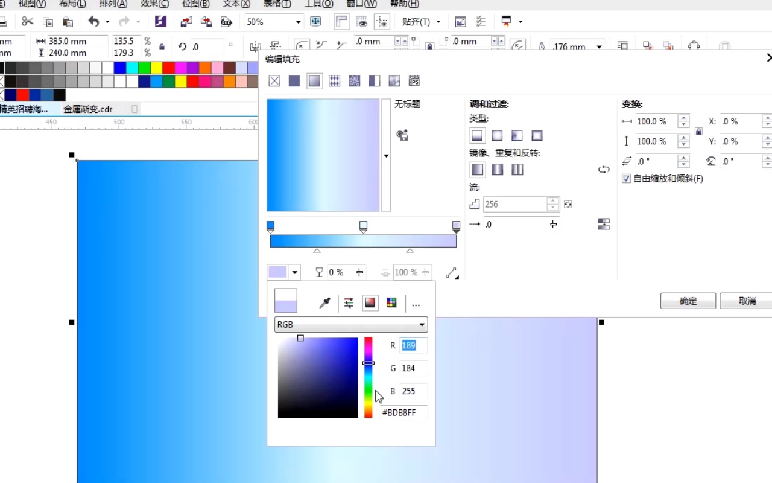
Task: Click the Import icon in toolbar
Action: pos(186,22)
